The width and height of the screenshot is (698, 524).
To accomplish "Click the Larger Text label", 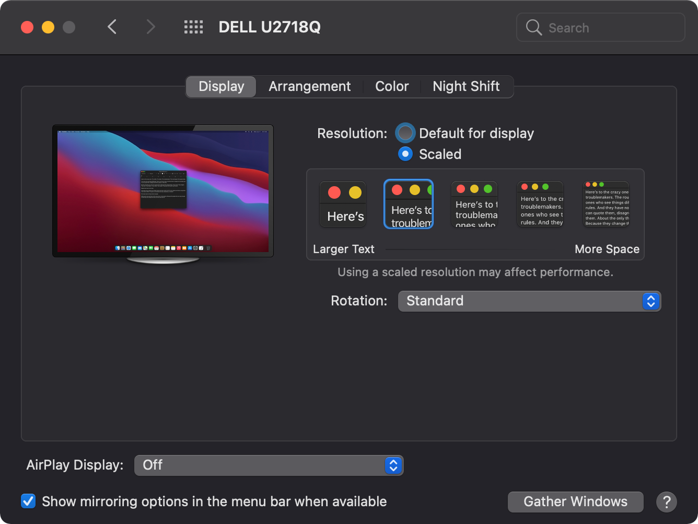I will pos(344,249).
